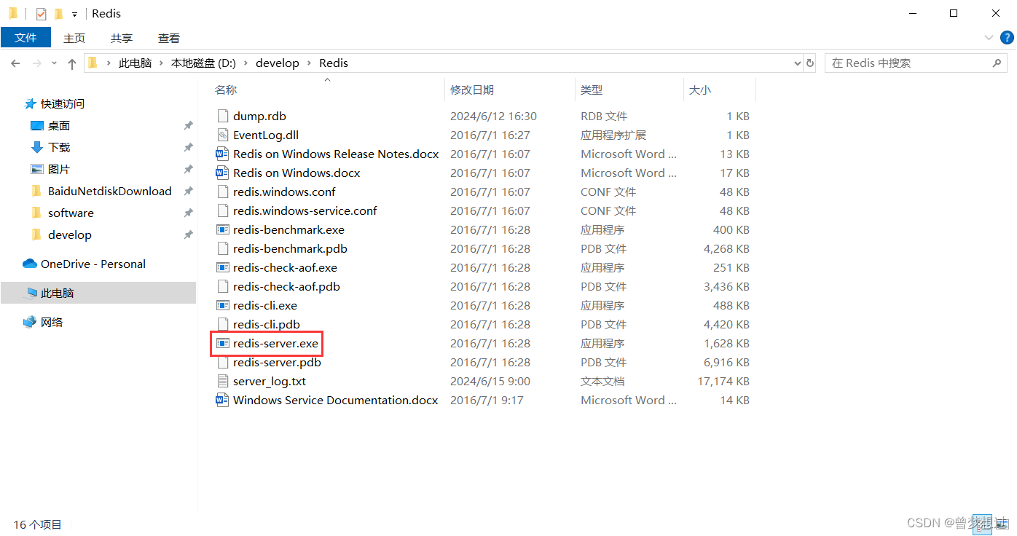The width and height of the screenshot is (1017, 536).
Task: Open the help question mark icon
Action: [x=1005, y=38]
